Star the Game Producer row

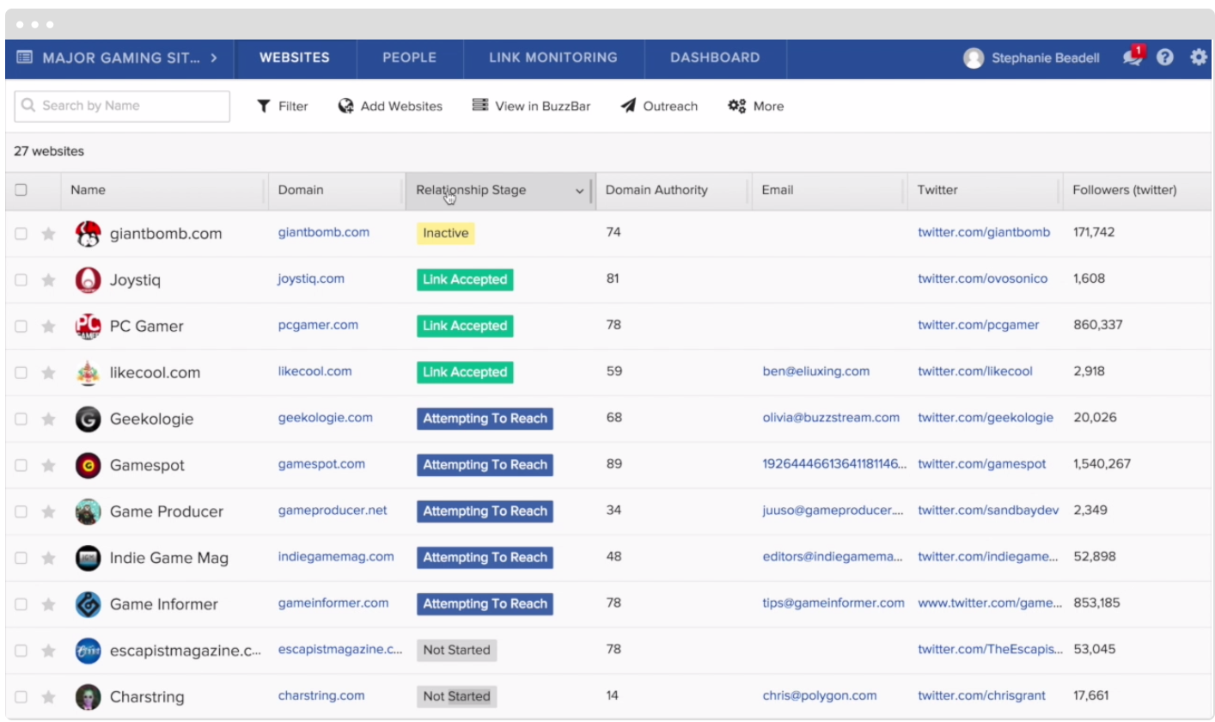pos(49,512)
